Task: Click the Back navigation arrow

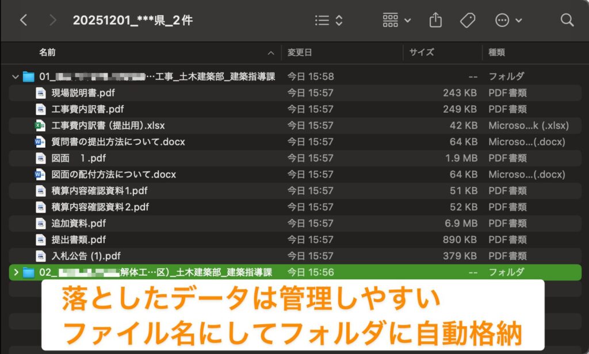Action: coord(24,21)
